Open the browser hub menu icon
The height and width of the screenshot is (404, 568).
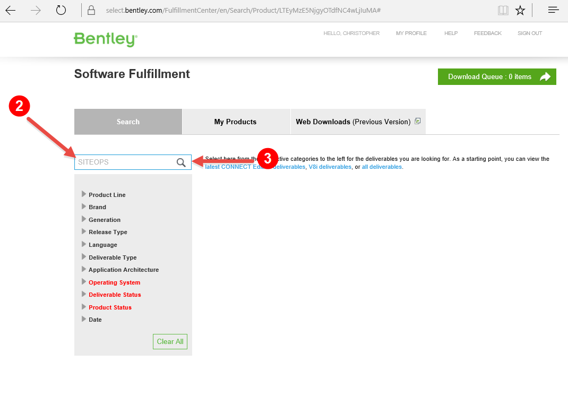[553, 10]
